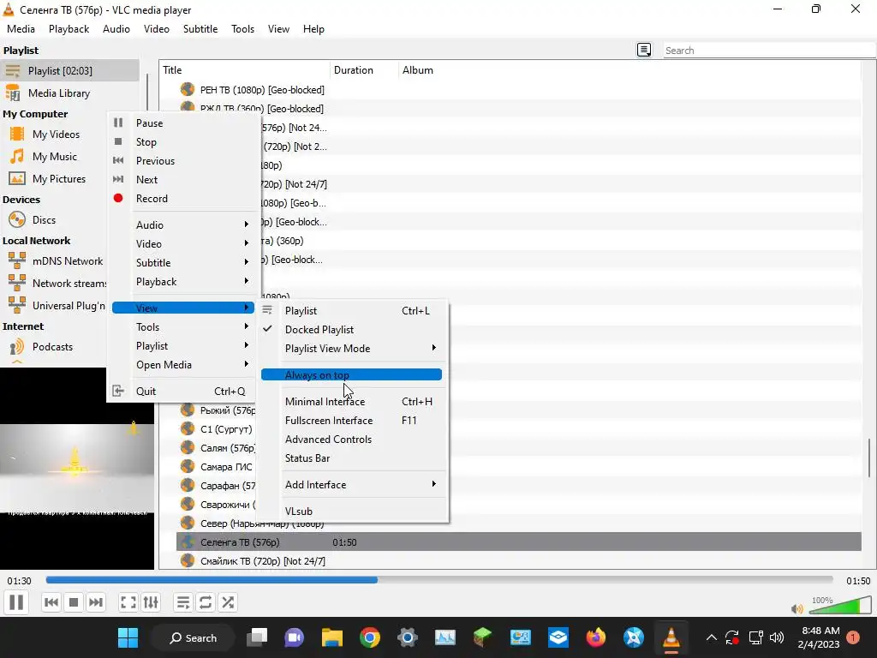
Task: Enable Always on top option
Action: coord(352,375)
